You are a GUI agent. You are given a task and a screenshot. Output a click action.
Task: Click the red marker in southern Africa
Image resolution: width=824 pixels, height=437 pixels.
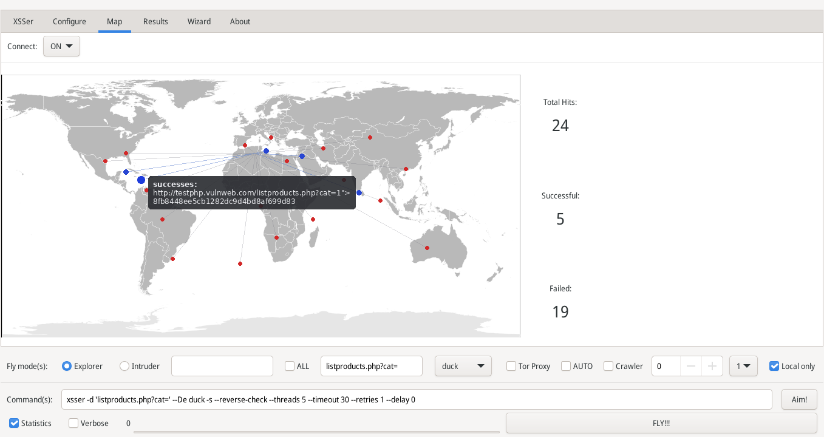point(276,237)
